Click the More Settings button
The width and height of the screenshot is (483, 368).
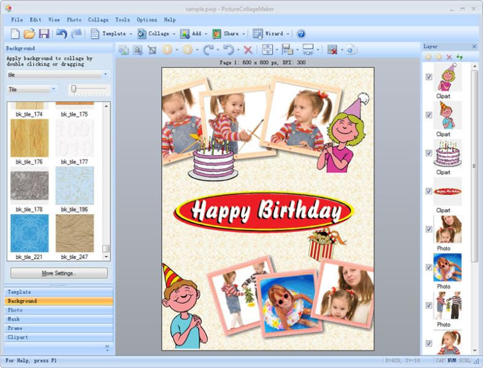59,273
